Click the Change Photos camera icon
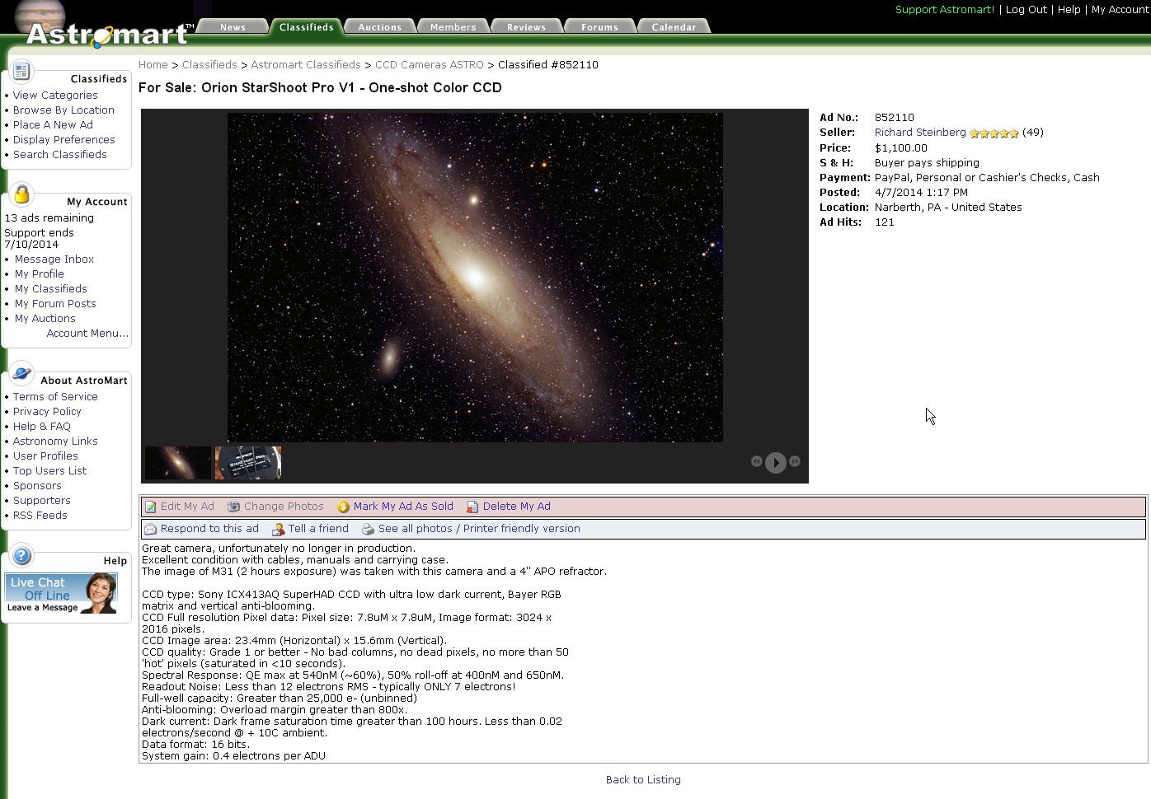 (233, 507)
